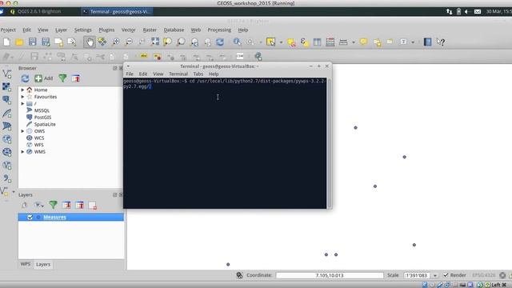Expand the root / tree node
Viewport: 512px width, 288px height.
(22, 103)
